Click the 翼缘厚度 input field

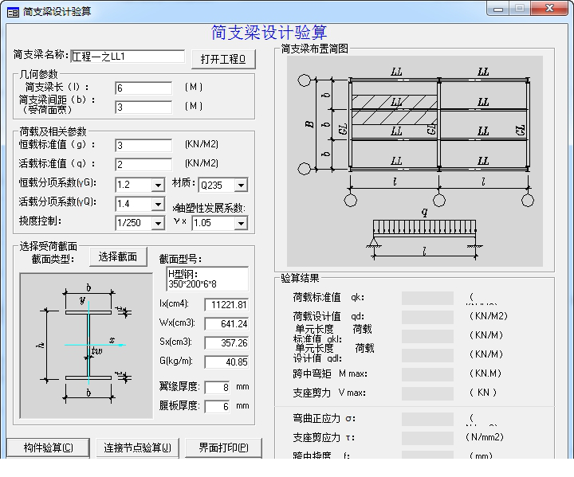click(x=217, y=387)
